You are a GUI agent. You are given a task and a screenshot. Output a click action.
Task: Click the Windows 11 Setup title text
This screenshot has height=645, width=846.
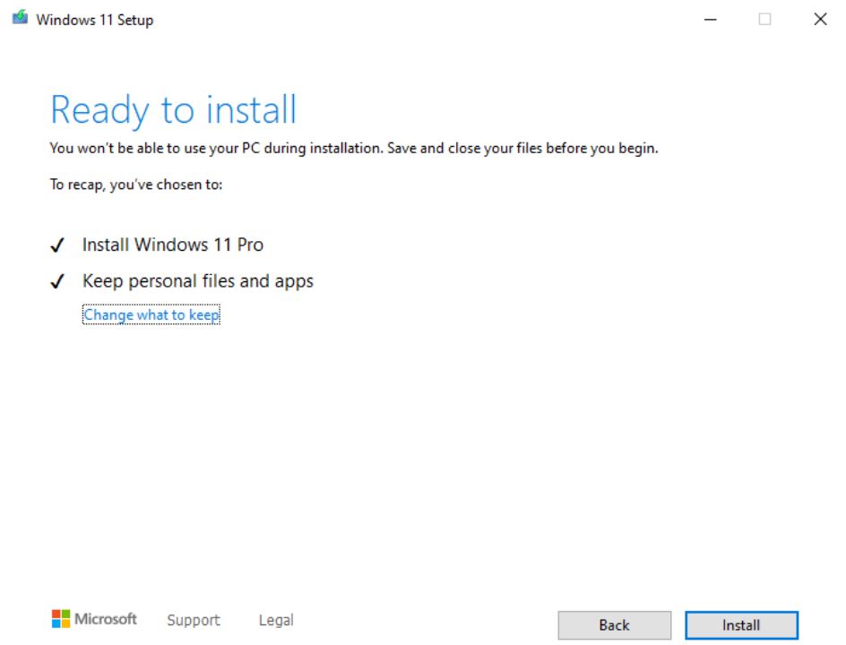tap(95, 20)
